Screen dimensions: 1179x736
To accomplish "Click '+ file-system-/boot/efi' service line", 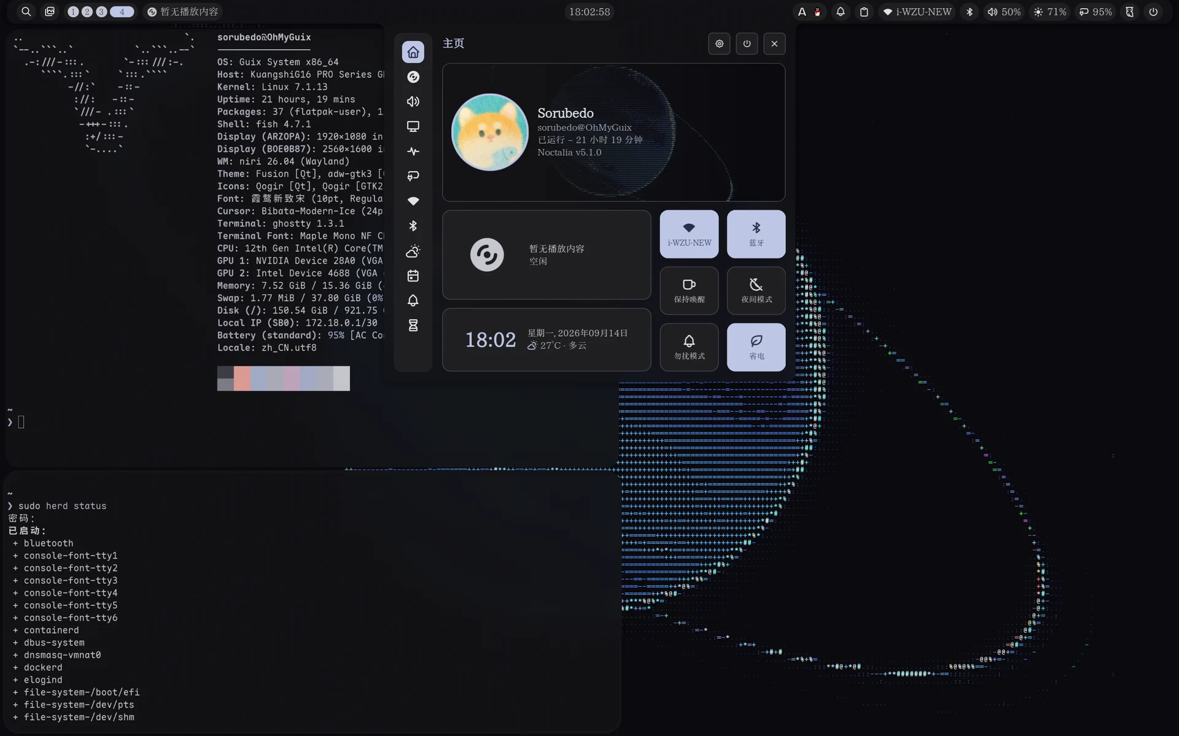I will click(76, 692).
